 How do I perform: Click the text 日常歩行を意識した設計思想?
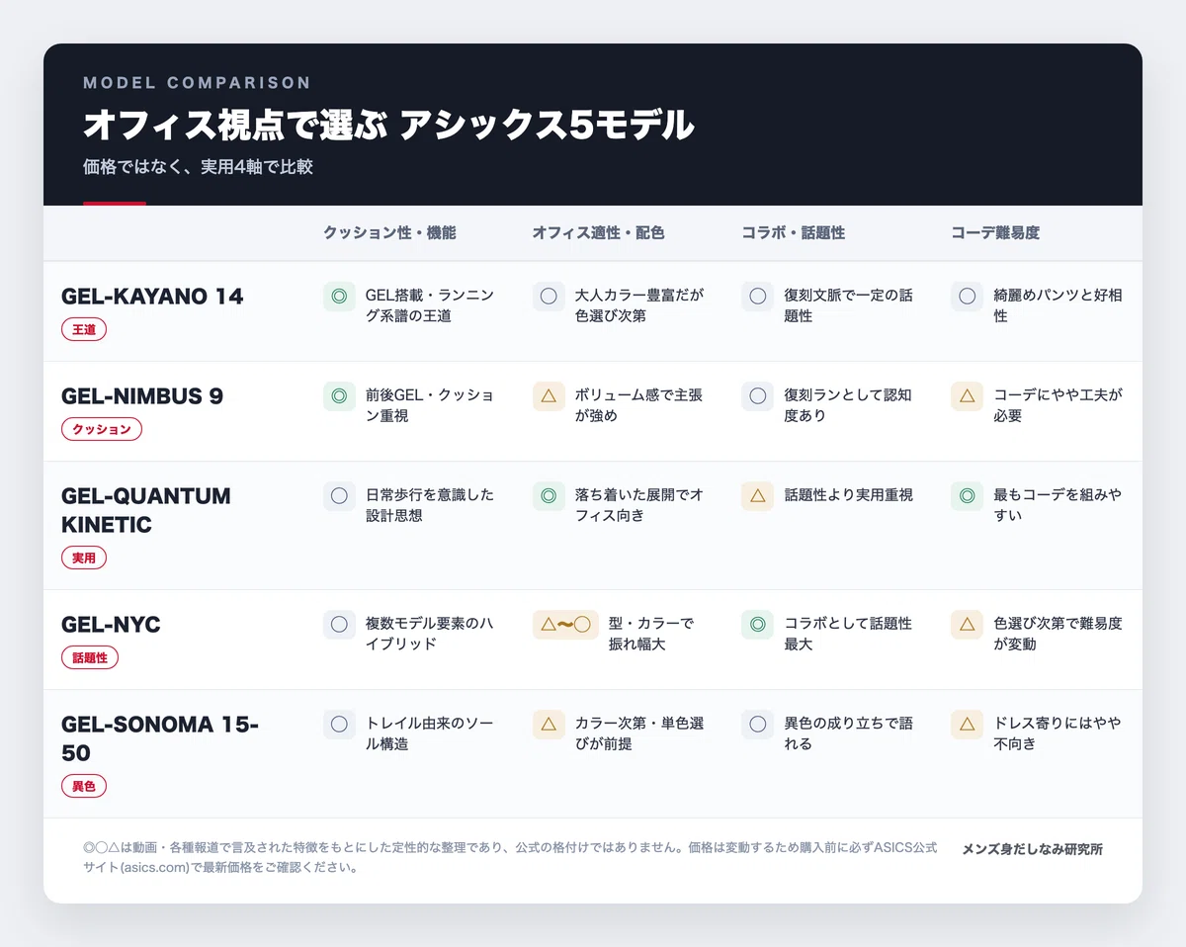tap(430, 505)
